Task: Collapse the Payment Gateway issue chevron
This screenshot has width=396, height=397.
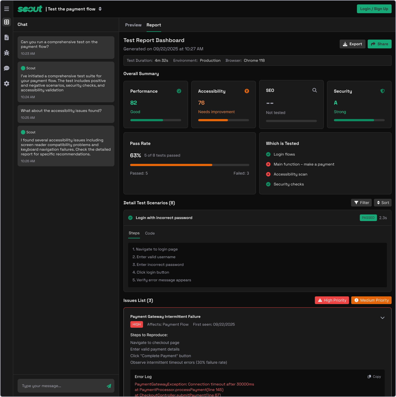Action: [382, 318]
